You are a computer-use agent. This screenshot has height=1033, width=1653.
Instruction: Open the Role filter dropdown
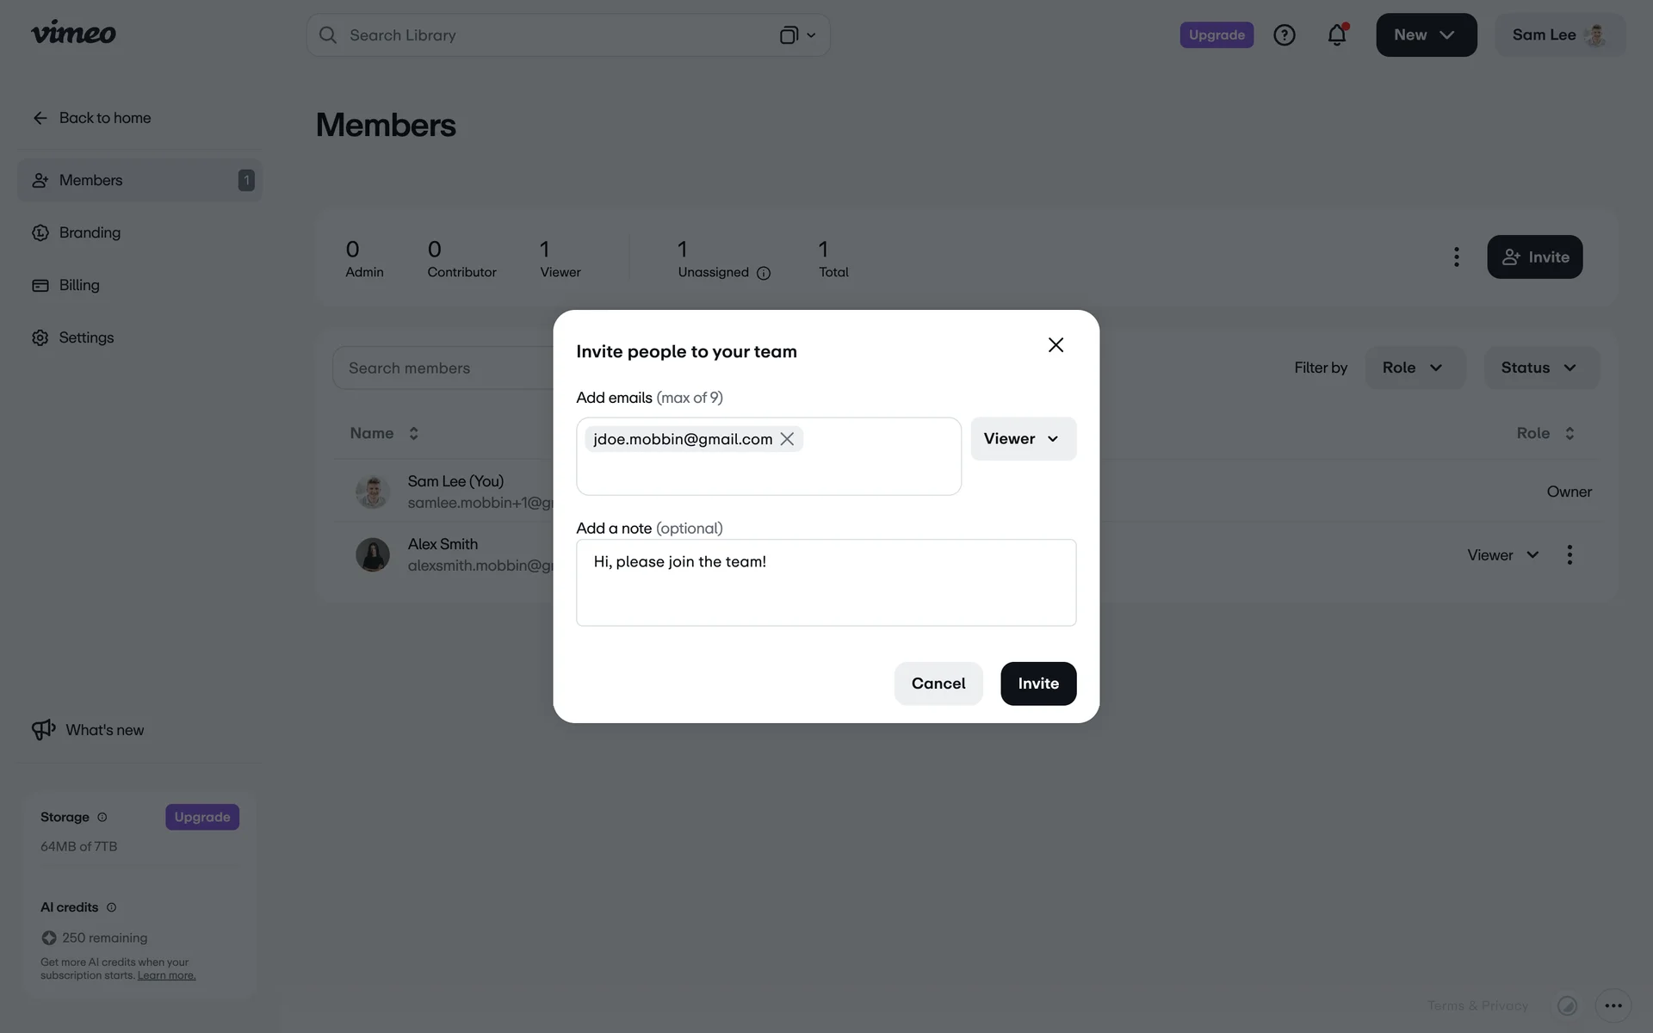tap(1414, 368)
